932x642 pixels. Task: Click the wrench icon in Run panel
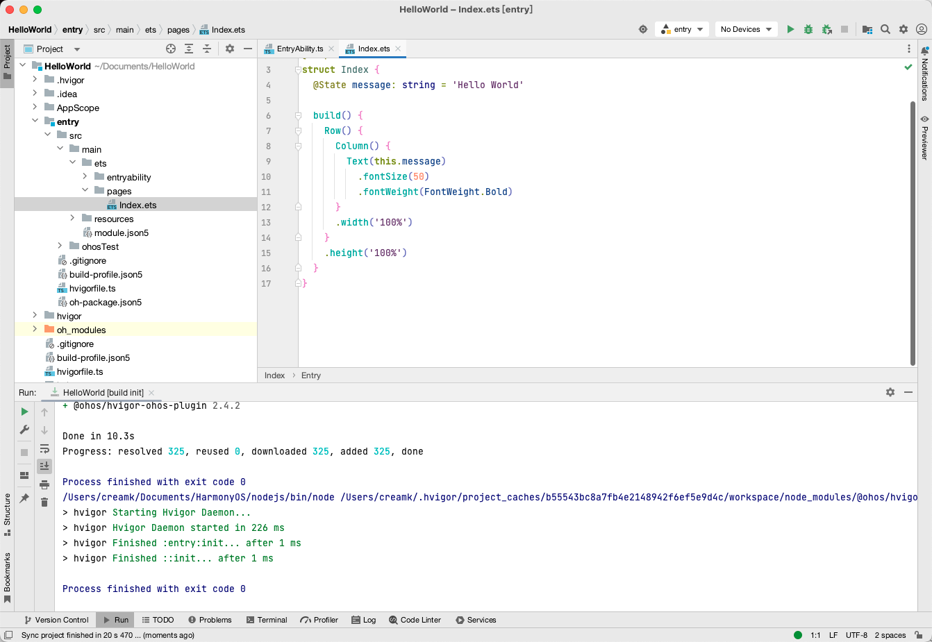[x=24, y=430]
